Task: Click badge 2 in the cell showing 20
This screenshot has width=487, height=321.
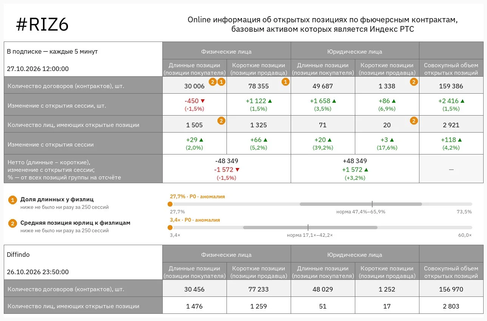Action: tap(414, 120)
